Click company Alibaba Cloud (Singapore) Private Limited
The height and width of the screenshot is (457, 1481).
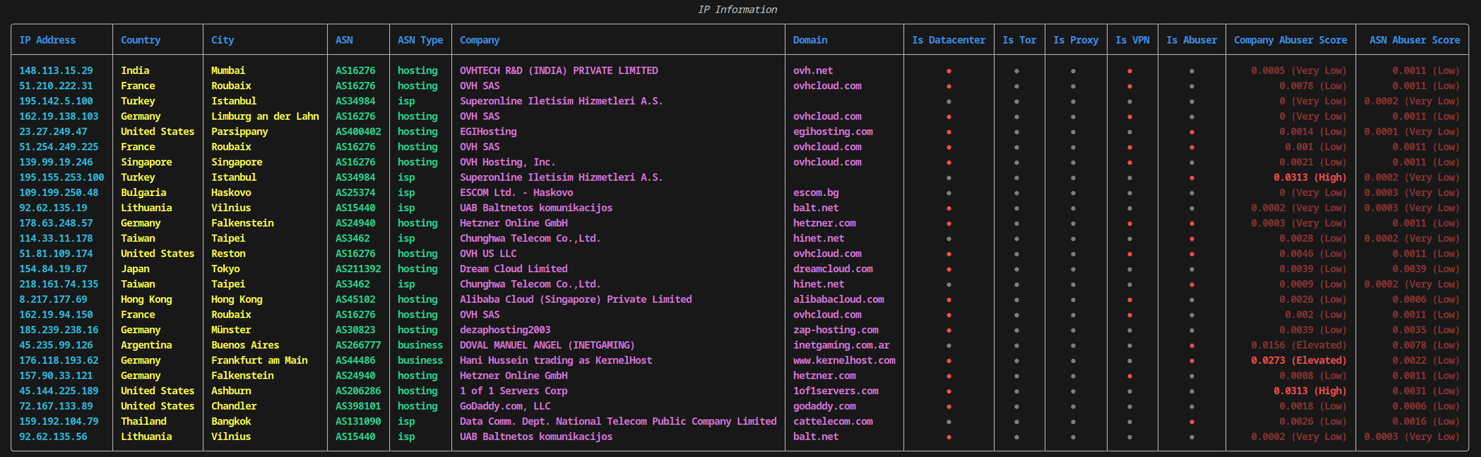(x=575, y=299)
